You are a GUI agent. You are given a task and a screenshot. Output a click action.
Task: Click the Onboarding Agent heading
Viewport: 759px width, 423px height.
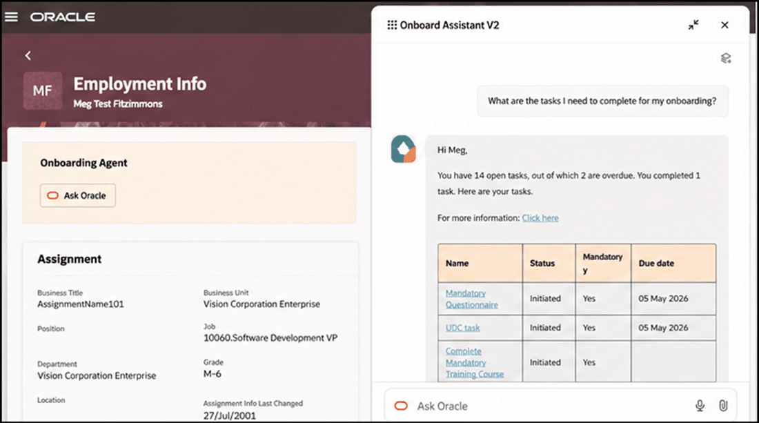coord(83,163)
